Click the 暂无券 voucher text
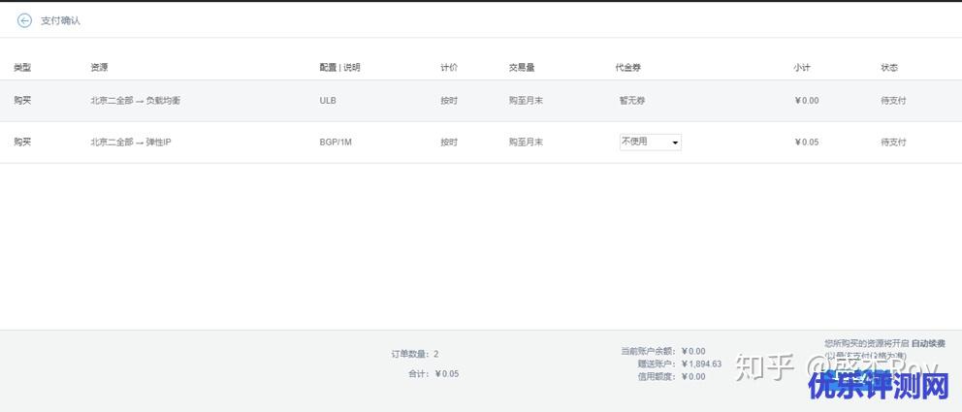Image resolution: width=962 pixels, height=412 pixels. [x=632, y=100]
